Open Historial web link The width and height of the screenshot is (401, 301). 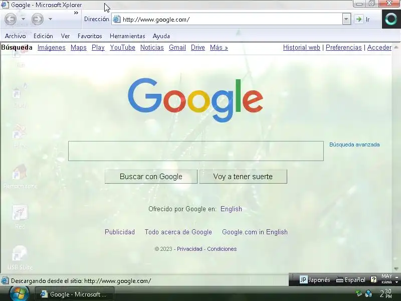point(302,47)
